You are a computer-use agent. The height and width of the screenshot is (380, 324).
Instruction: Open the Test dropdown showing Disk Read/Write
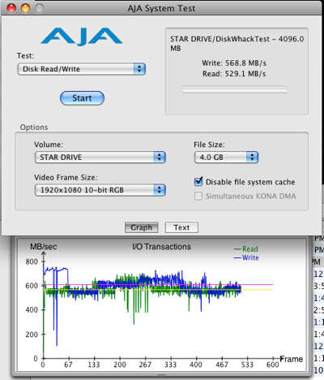[82, 69]
